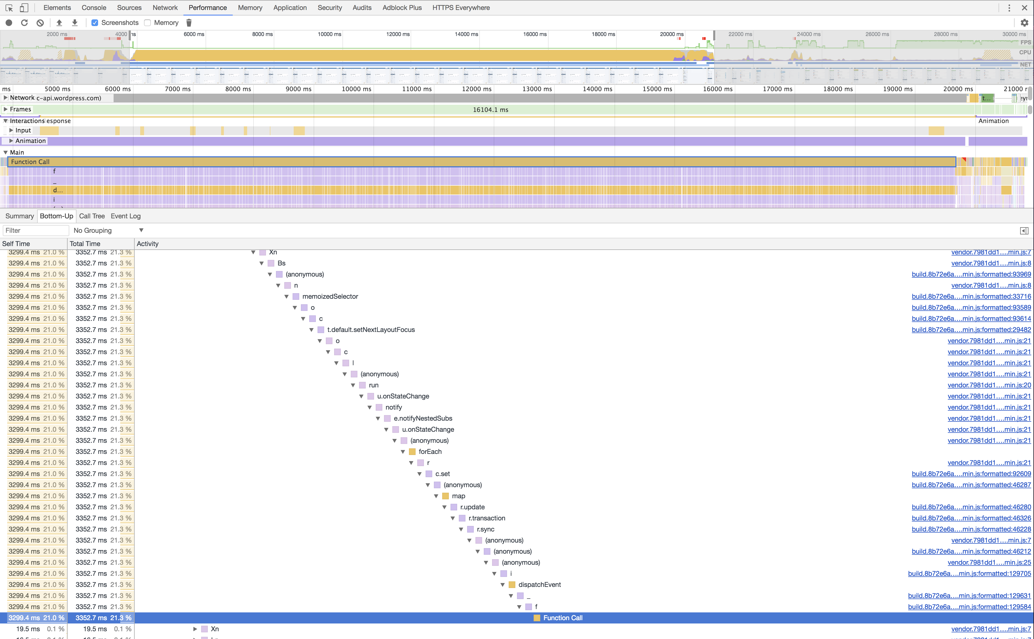Open source link formatted:46280 for r.update
The image size is (1034, 639).
click(x=971, y=507)
